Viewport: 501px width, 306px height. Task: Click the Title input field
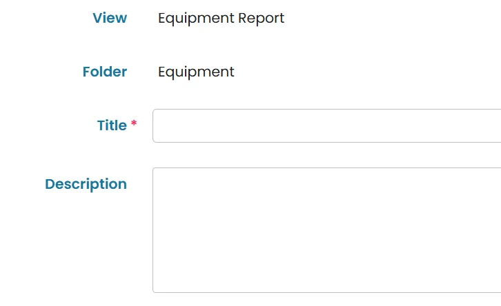coord(326,125)
